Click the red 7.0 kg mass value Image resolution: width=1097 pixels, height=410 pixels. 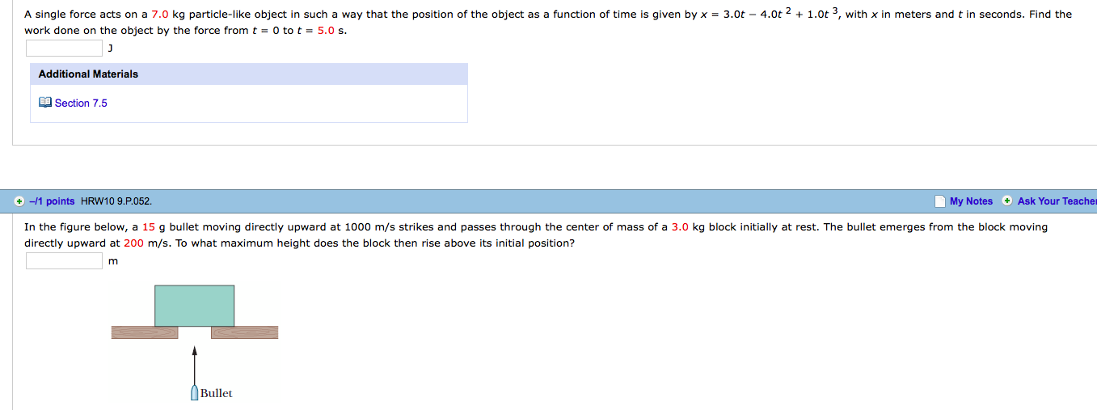[160, 15]
